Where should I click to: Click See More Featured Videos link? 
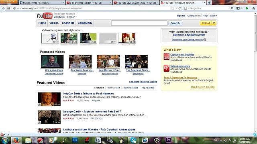(x=143, y=82)
